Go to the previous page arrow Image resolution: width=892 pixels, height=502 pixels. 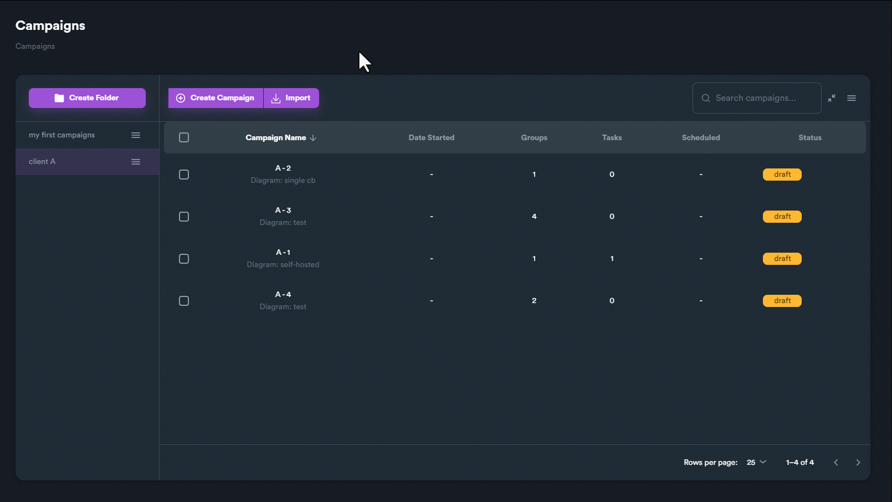point(836,463)
